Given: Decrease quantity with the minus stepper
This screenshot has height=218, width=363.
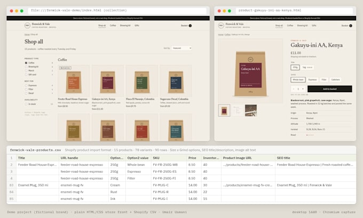Looking at the screenshot, I should coord(294,89).
